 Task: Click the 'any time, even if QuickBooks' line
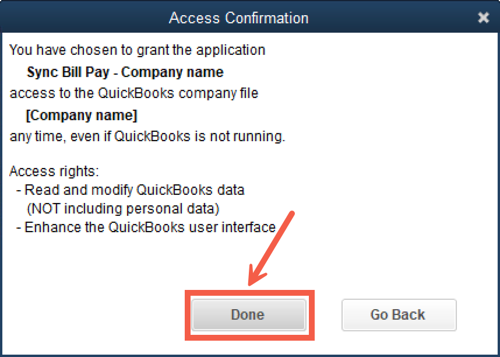[147, 137]
